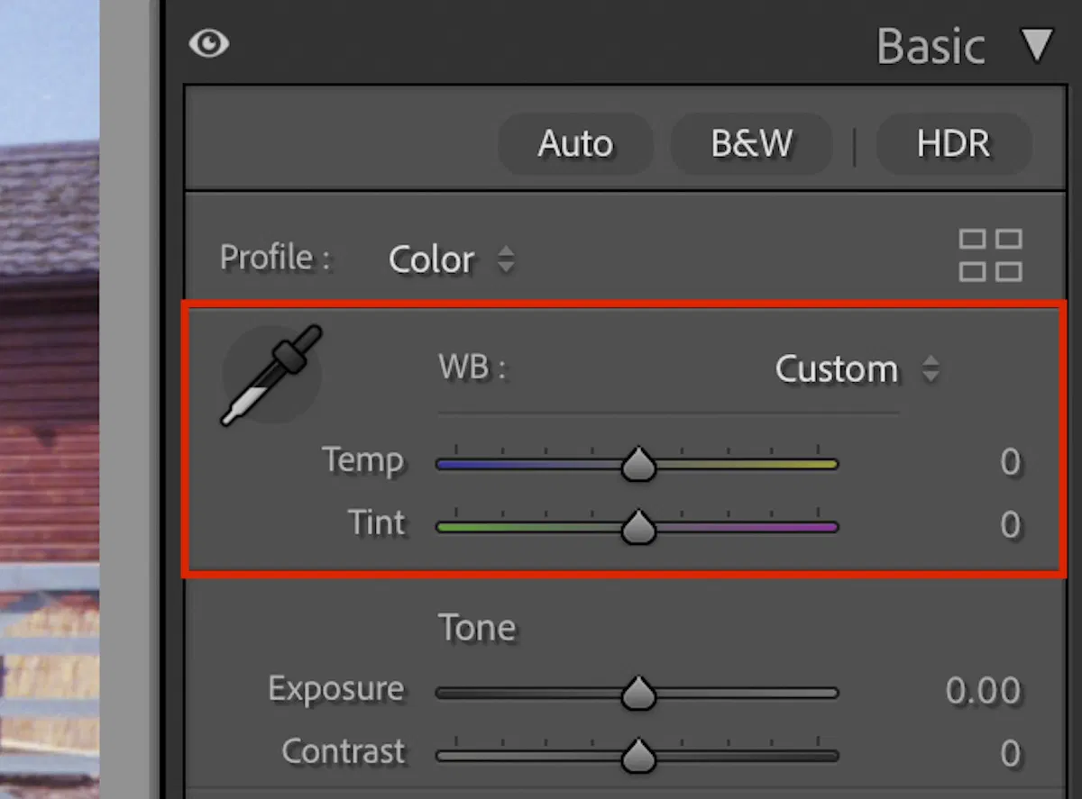1082x799 pixels.
Task: Enable HDR editing mode
Action: point(953,144)
